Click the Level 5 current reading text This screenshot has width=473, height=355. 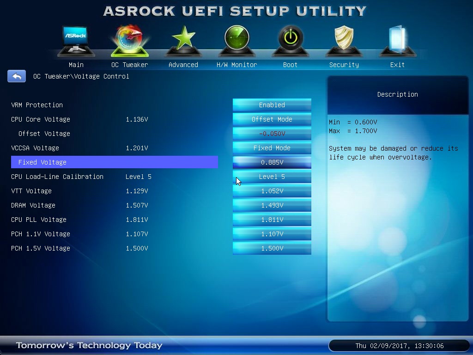[139, 177]
